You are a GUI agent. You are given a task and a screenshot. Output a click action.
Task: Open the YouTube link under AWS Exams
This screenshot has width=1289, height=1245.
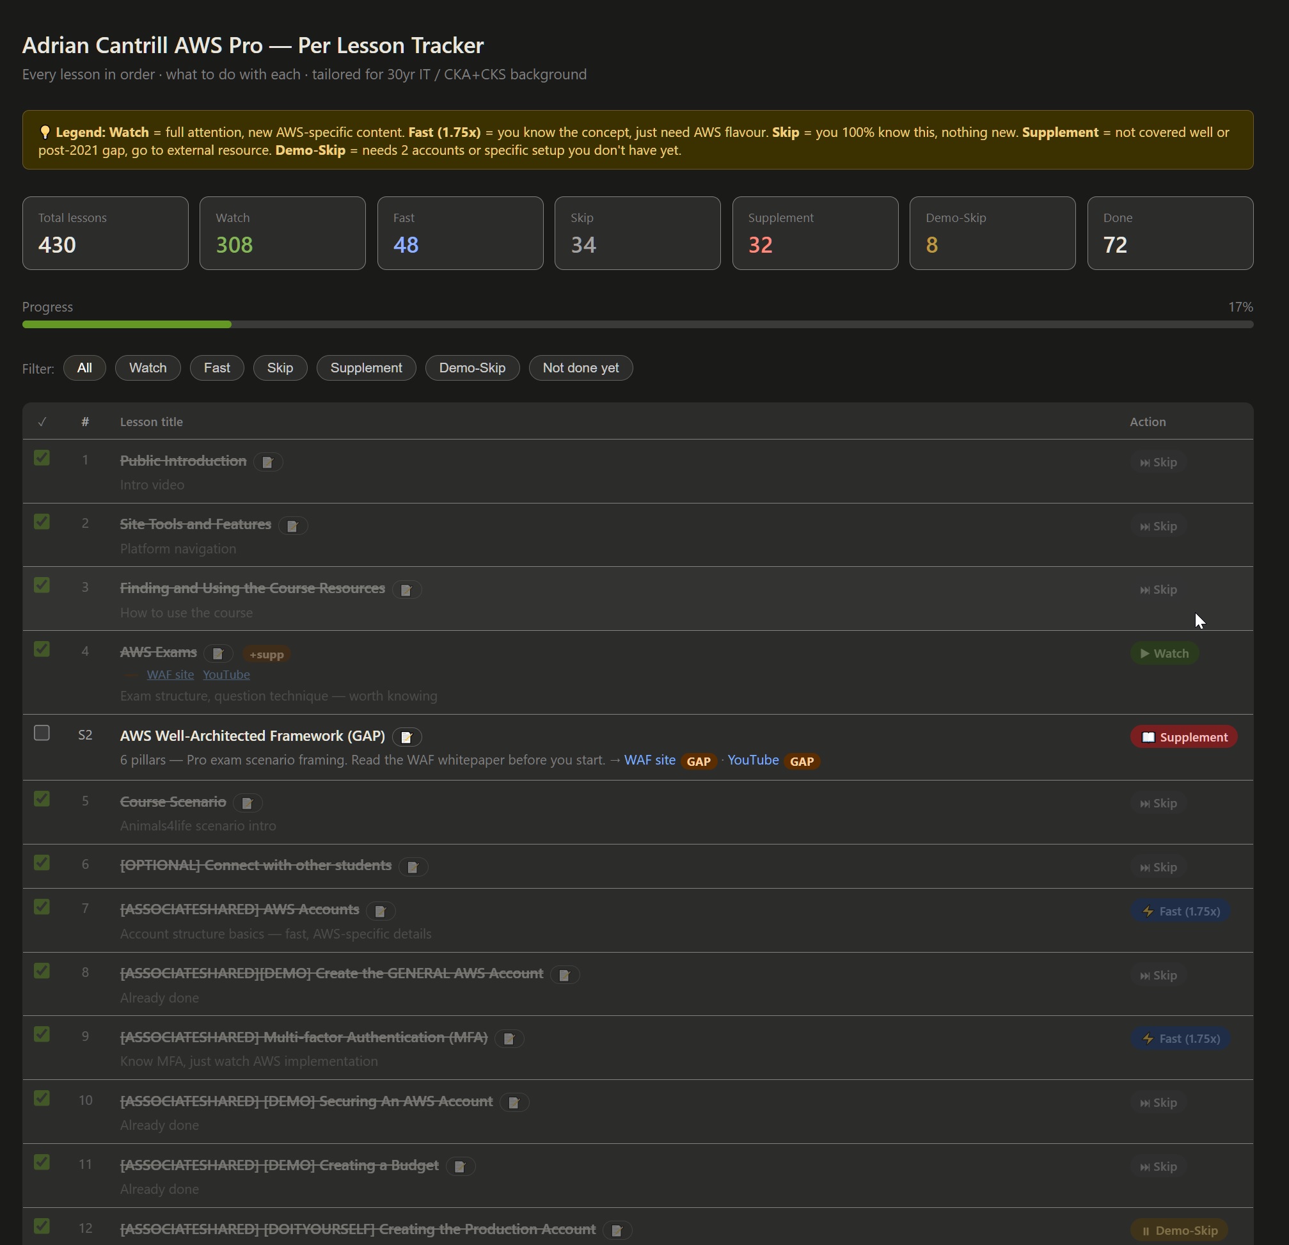click(226, 675)
